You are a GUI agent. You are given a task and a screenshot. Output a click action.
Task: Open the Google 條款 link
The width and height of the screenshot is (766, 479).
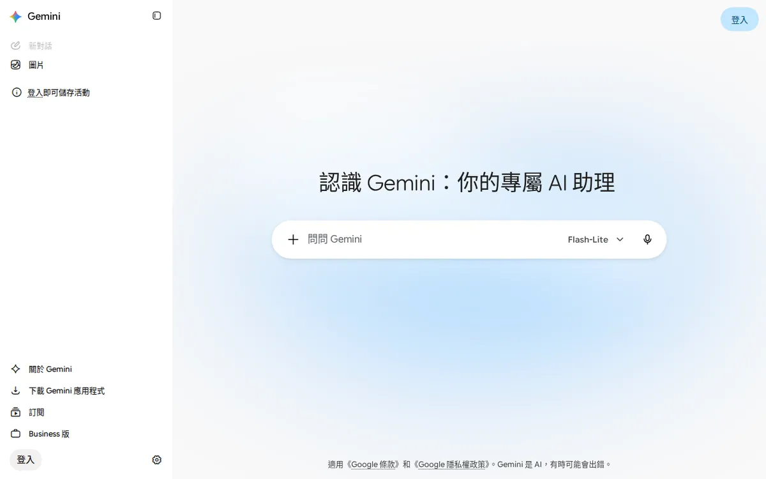[375, 464]
